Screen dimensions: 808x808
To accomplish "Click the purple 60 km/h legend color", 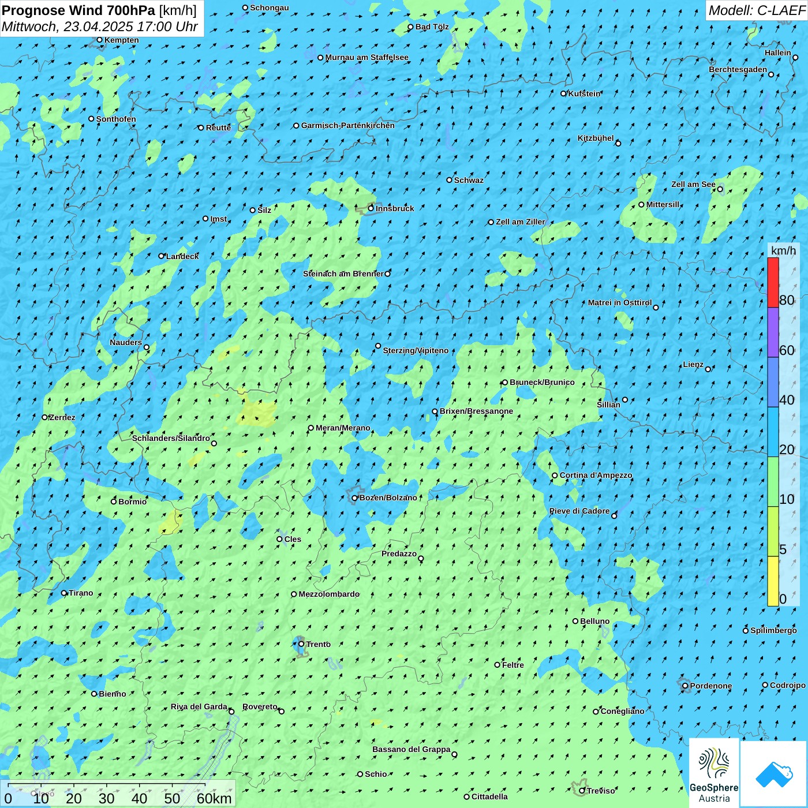I will click(x=773, y=332).
